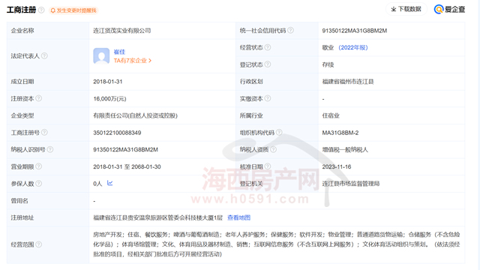Click the 住宿业 industry value

[331, 115]
